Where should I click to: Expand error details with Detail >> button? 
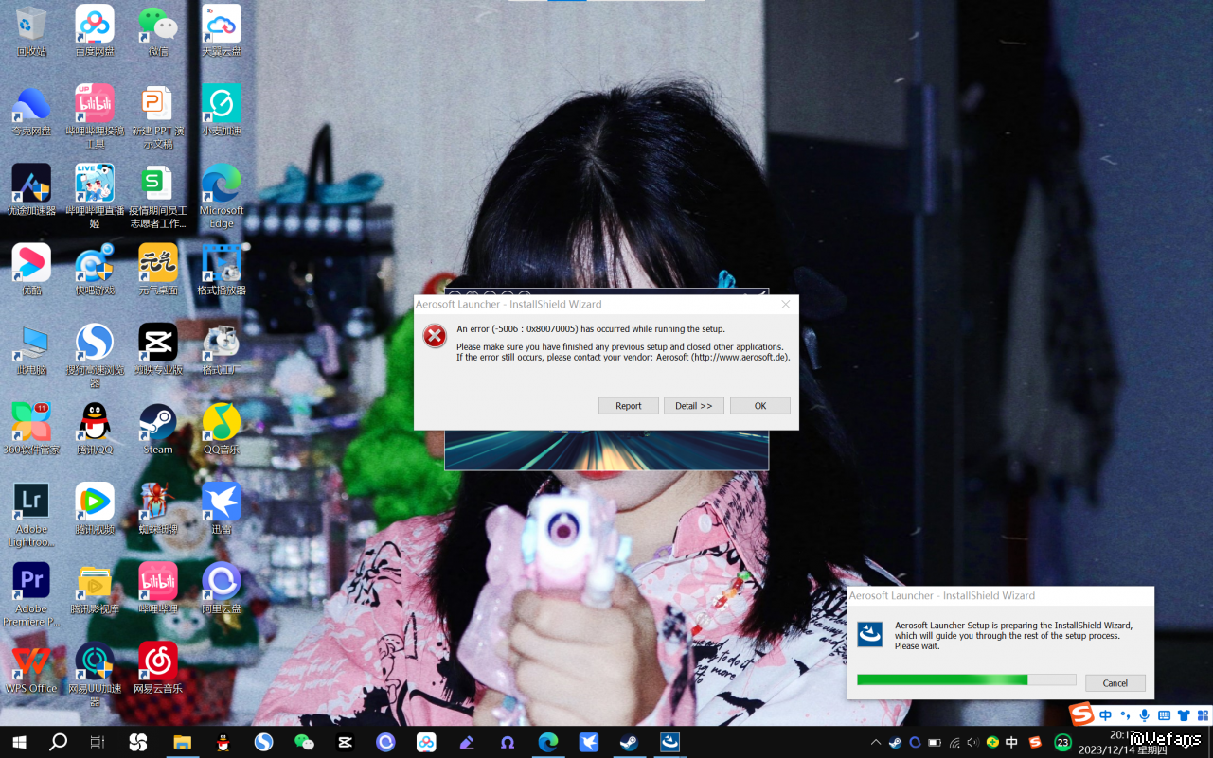coord(694,406)
